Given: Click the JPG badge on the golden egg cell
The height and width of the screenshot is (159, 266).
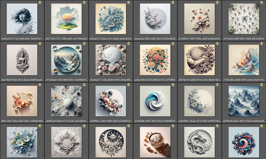Looking at the screenshot, I should [x=40, y=85].
